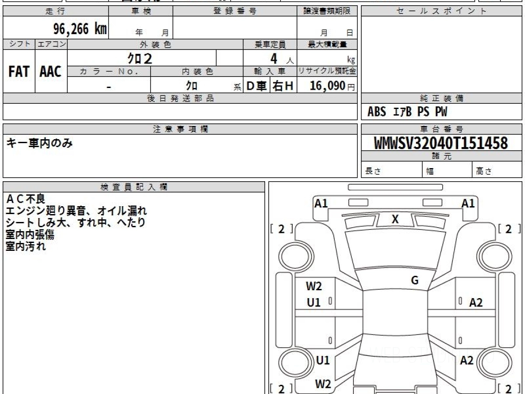Viewport: 525px width, 394px height.
Task: Click the シフト header cell
Action: coord(19,44)
